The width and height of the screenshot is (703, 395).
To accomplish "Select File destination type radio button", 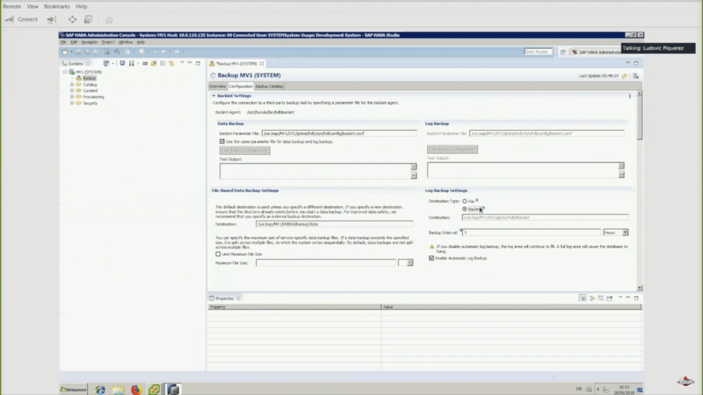I will click(x=465, y=201).
